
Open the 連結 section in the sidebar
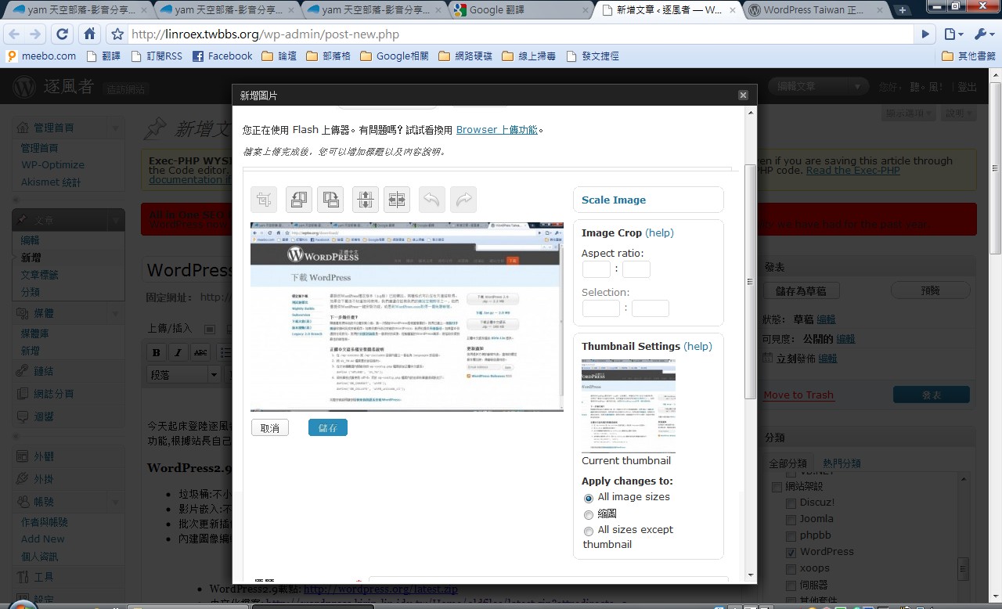[44, 371]
